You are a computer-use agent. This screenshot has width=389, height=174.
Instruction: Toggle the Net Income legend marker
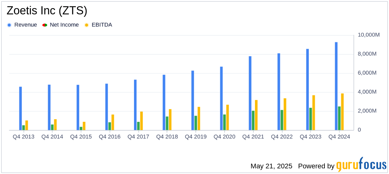(45, 25)
